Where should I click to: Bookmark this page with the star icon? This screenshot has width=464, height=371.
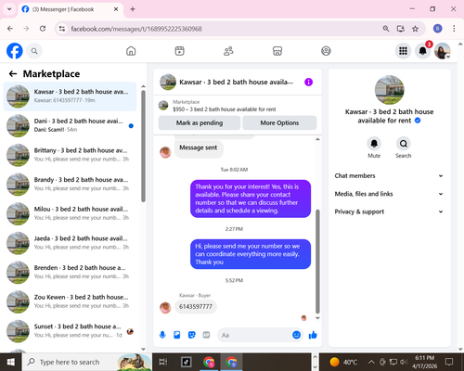(x=415, y=29)
